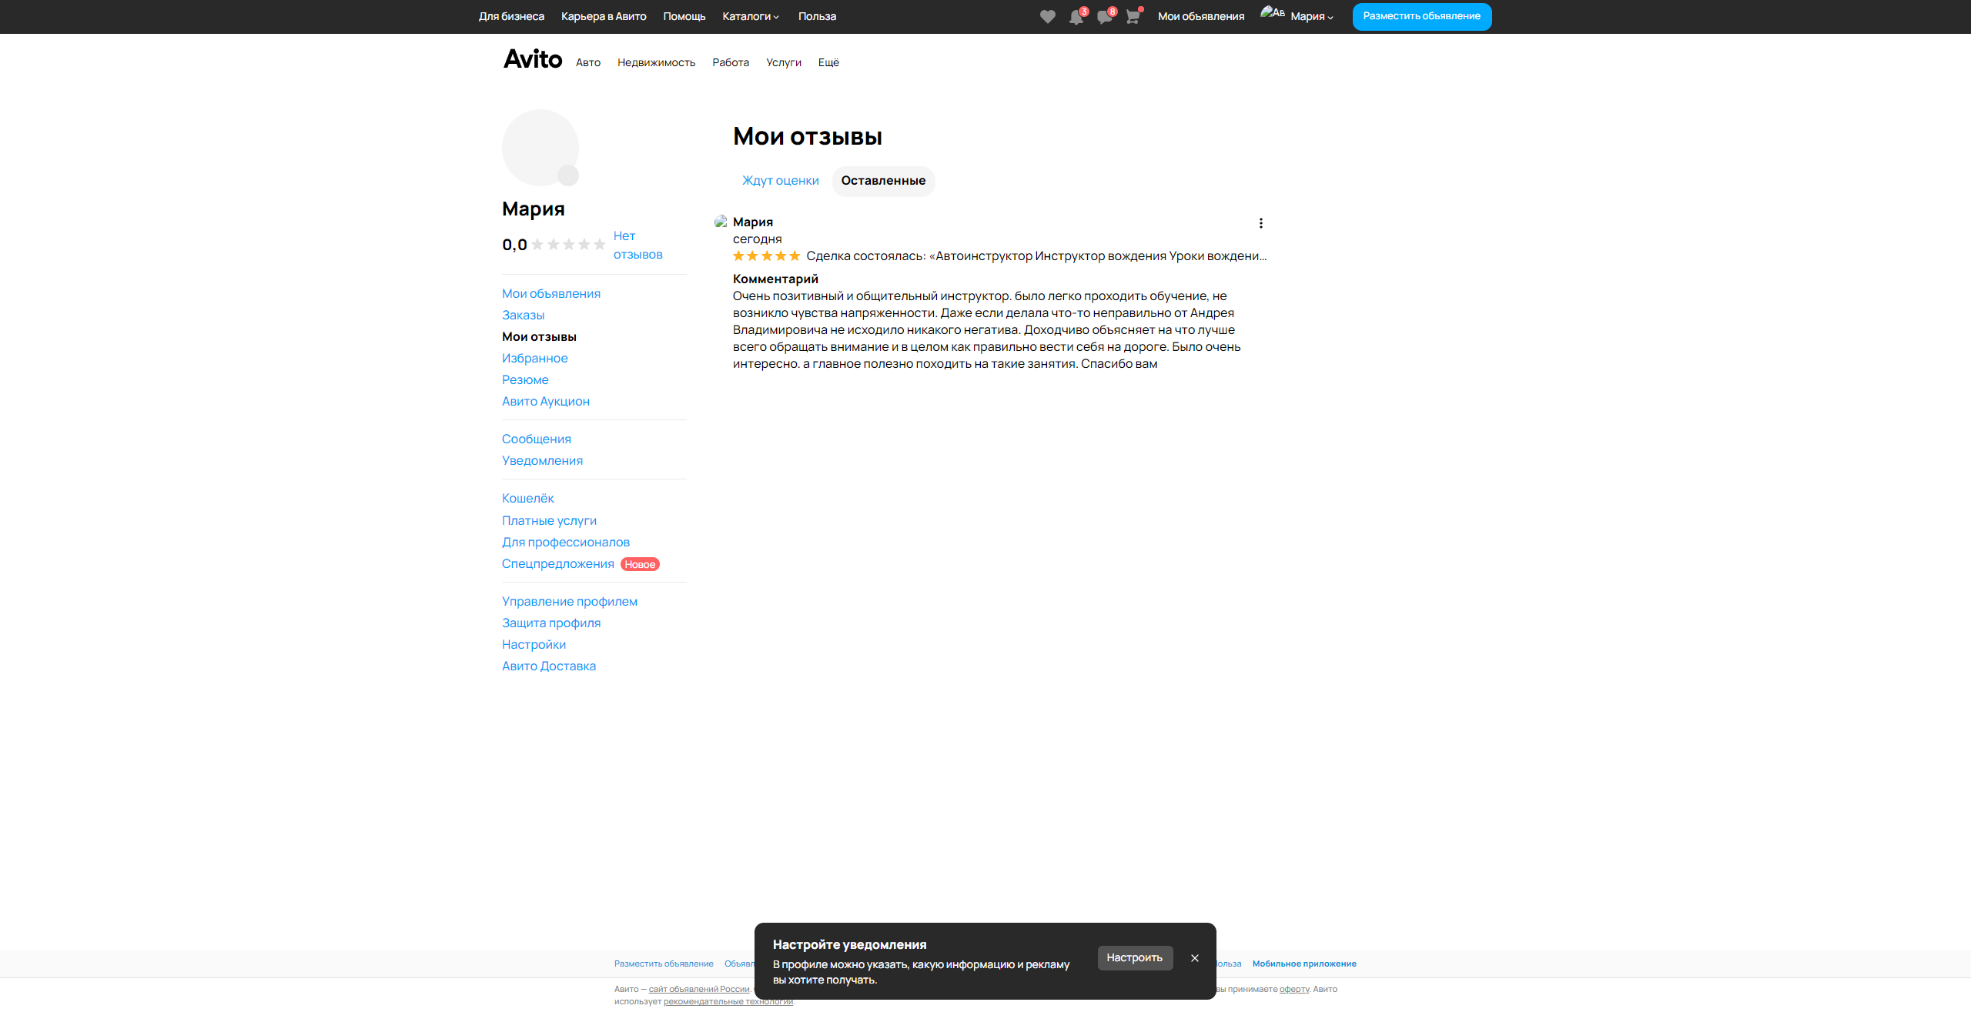Image resolution: width=1971 pixels, height=1012 pixels.
Task: Click the Настроить button in popup
Action: tap(1134, 958)
